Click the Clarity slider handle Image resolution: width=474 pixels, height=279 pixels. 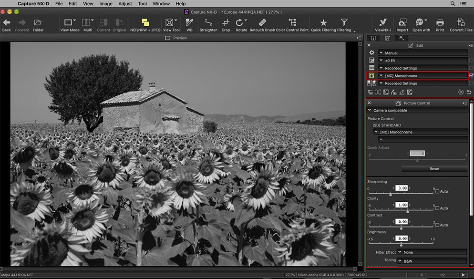pyautogui.click(x=408, y=211)
